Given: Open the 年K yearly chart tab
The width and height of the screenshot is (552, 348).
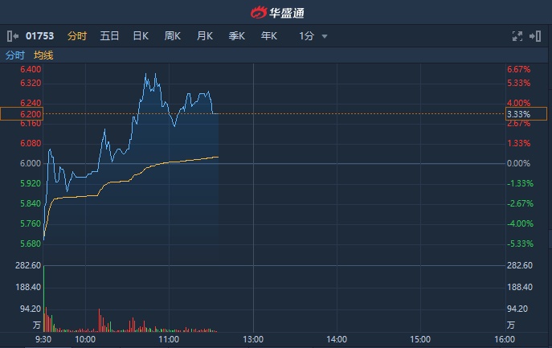Looking at the screenshot, I should tap(268, 36).
